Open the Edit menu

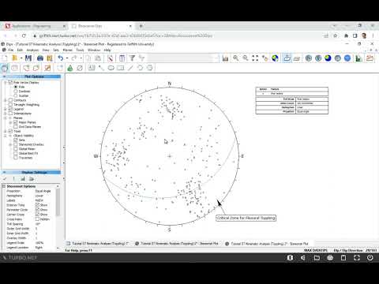pyautogui.click(x=20, y=50)
